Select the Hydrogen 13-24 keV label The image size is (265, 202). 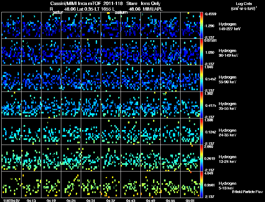pos(229,159)
